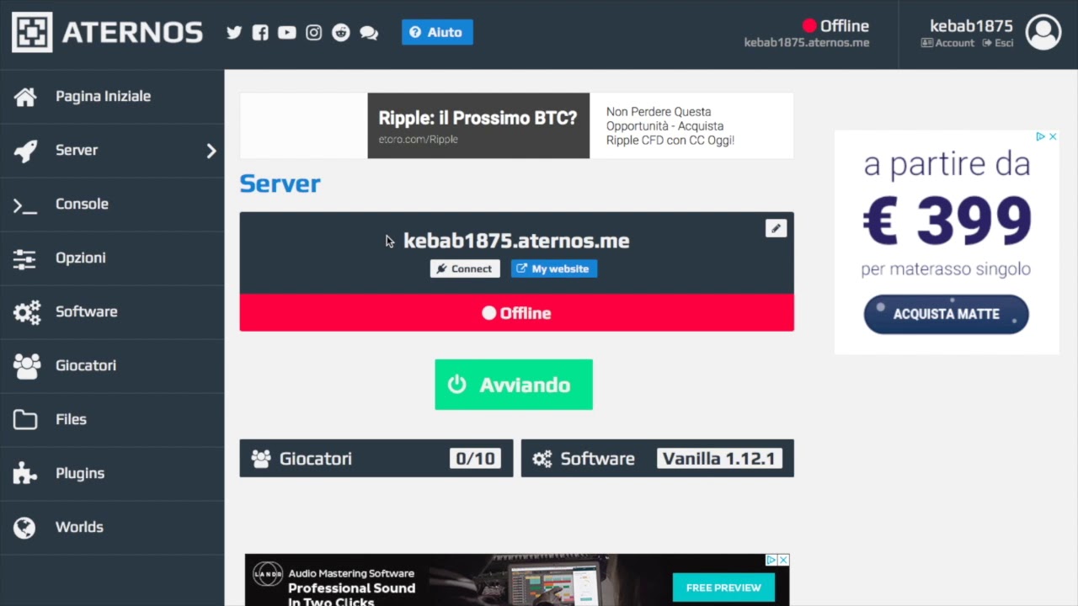Screen dimensions: 1078x606
Task: Open the Console section
Action: click(x=112, y=204)
